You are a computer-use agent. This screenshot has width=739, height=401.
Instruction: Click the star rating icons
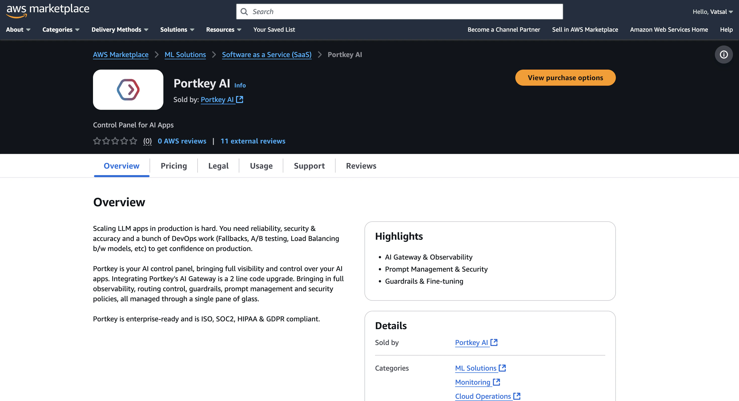[115, 141]
